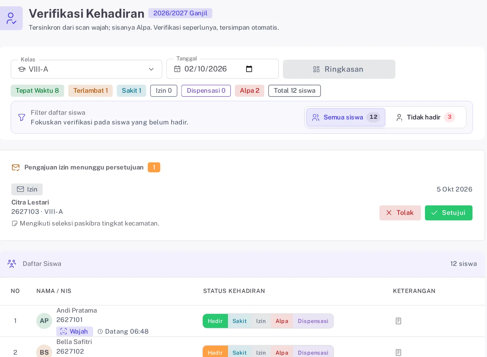This screenshot has width=487, height=357.
Task: Approve Citra Lestari's request with Setujui
Action: pos(449,213)
